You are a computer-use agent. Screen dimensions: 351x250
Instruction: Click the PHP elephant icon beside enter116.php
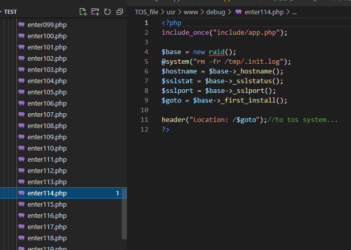pos(21,215)
